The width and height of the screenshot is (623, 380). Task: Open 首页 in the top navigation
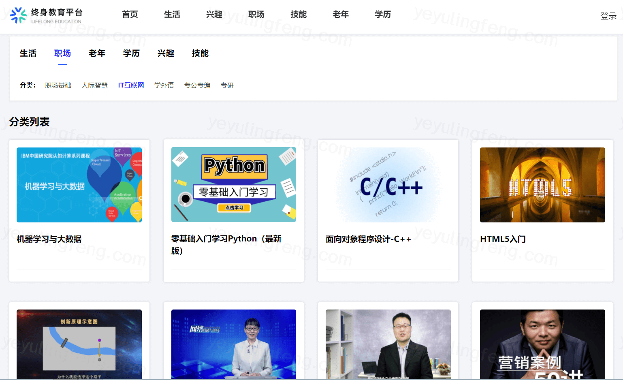click(x=130, y=14)
